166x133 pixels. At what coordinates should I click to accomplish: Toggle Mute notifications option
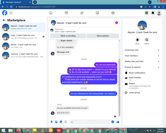[142, 73]
